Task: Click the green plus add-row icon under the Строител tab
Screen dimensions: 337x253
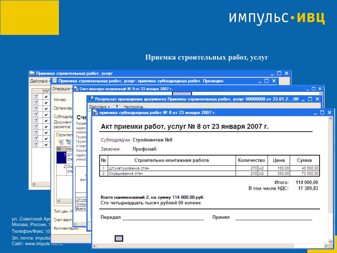Action: [68, 142]
